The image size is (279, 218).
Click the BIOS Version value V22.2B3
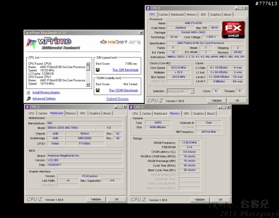(x=85, y=160)
